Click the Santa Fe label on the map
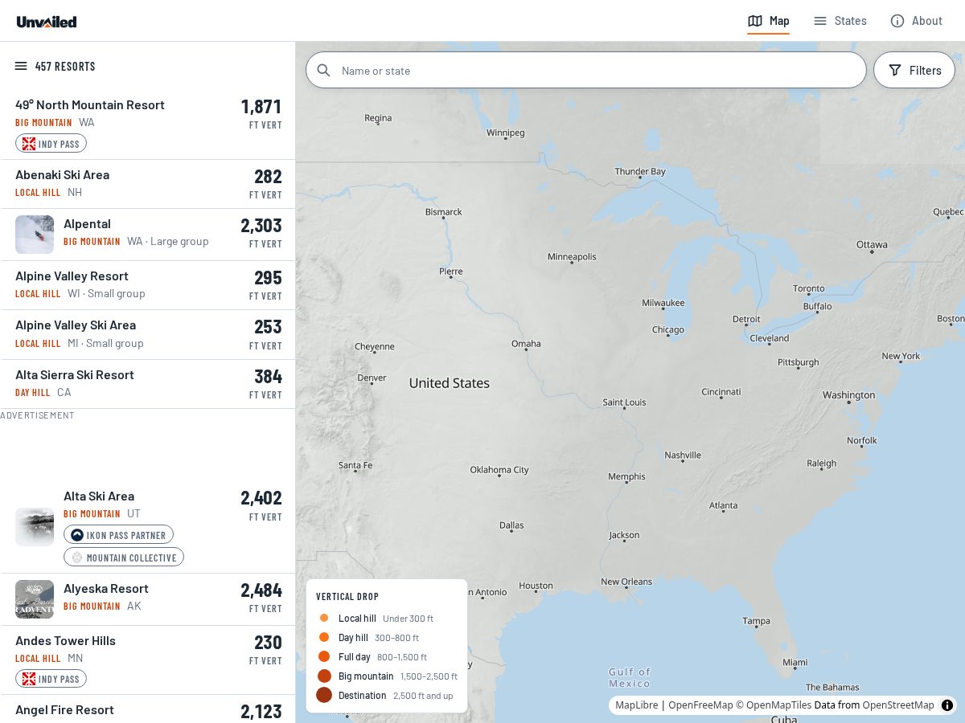Image resolution: width=965 pixels, height=723 pixels. pyautogui.click(x=355, y=465)
